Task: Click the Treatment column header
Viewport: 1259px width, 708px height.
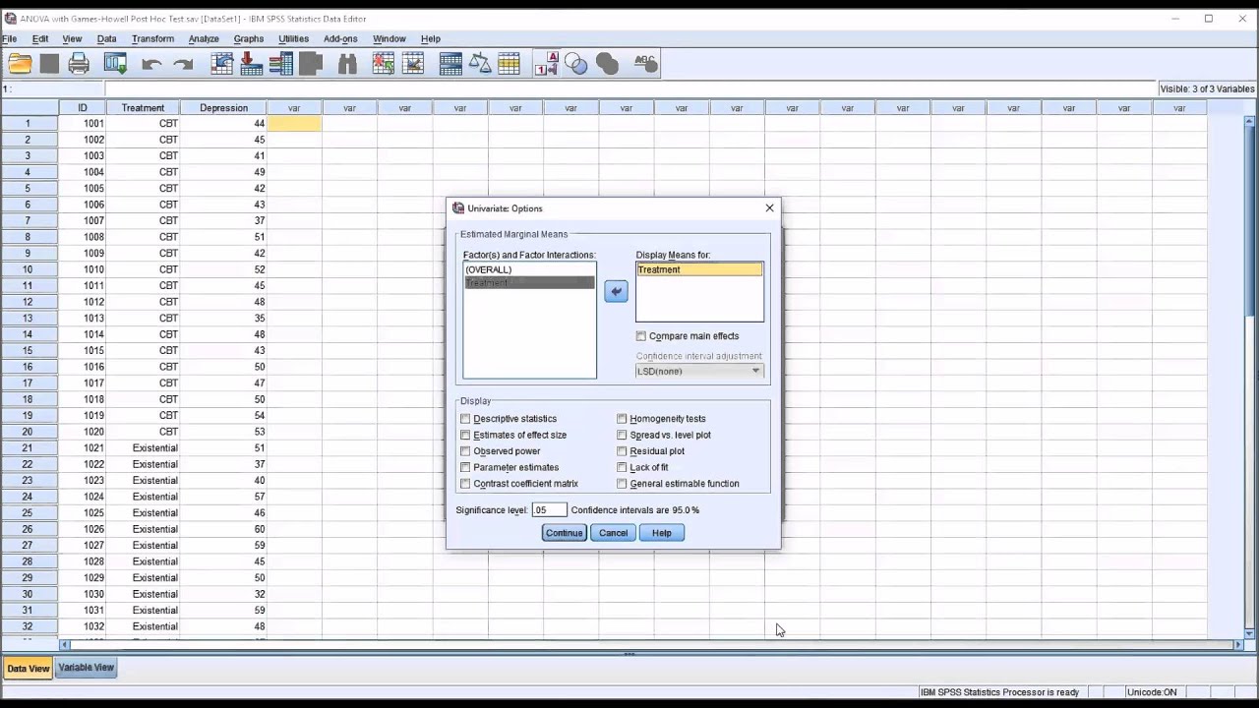Action: [x=143, y=108]
